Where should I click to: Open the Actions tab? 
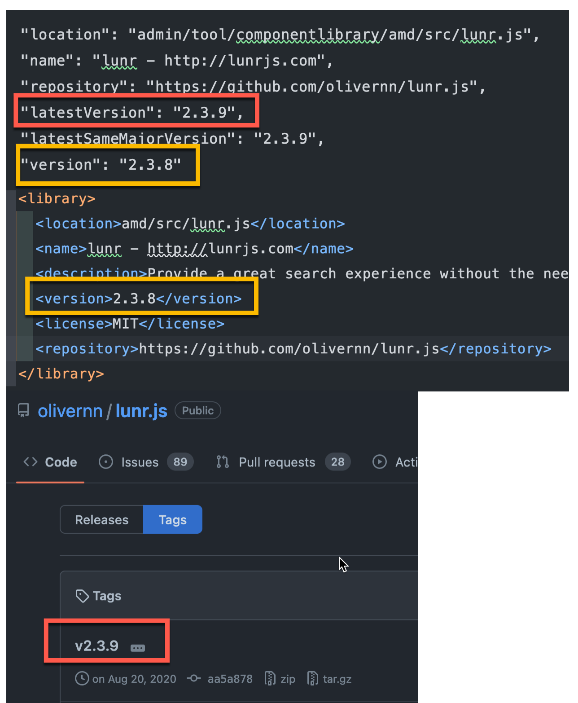[395, 462]
